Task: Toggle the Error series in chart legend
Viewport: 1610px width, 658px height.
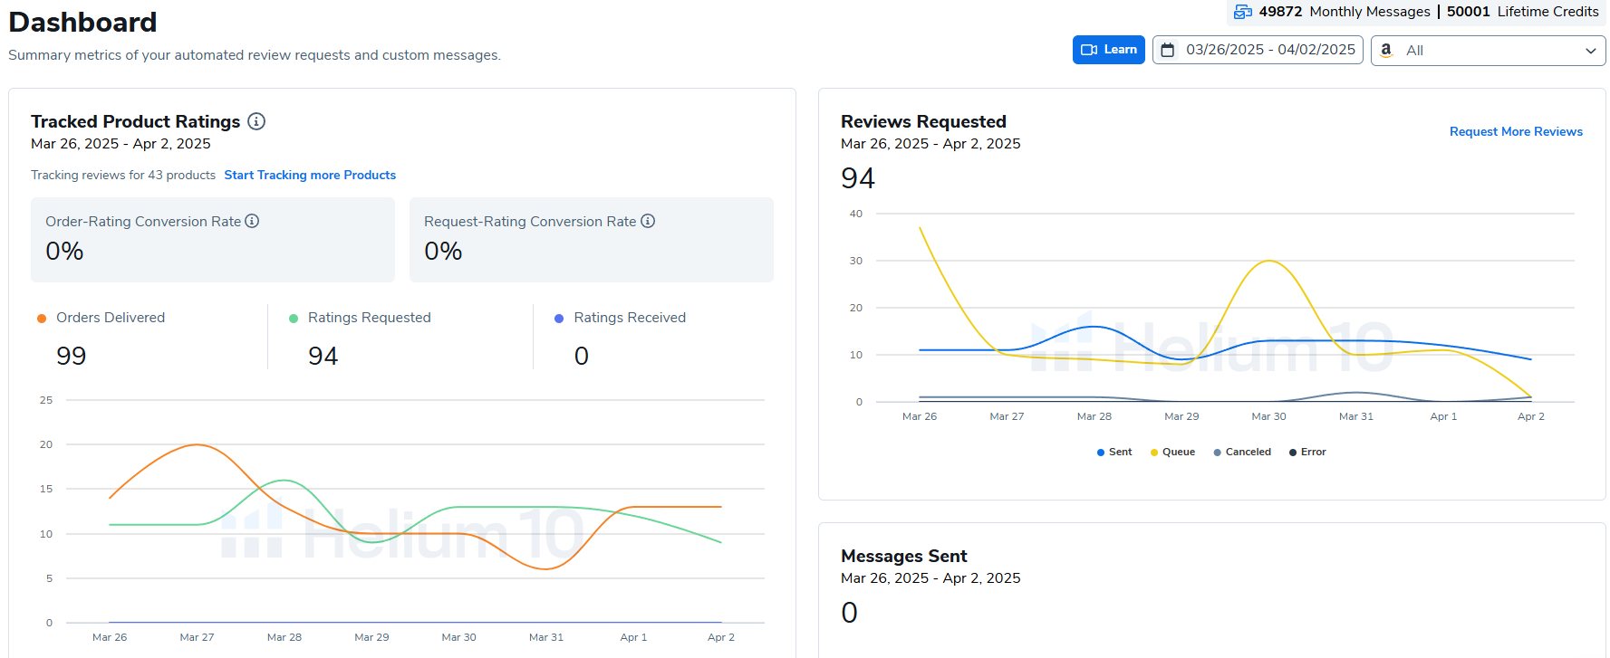Action: coord(1307,452)
